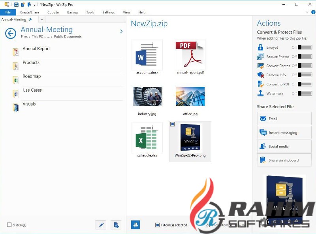Share selected file via Email
316x234 pixels.
(x=284, y=119)
